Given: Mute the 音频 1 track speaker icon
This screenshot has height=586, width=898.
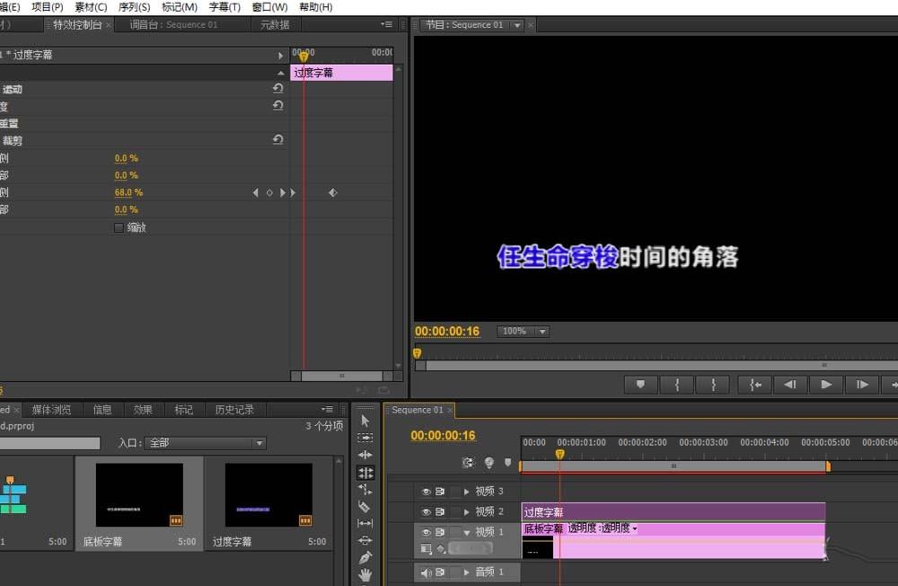Looking at the screenshot, I should pyautogui.click(x=427, y=572).
